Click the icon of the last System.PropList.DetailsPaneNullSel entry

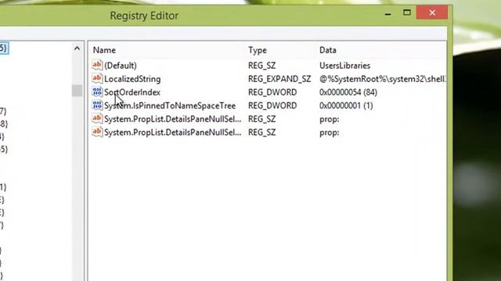coord(97,132)
